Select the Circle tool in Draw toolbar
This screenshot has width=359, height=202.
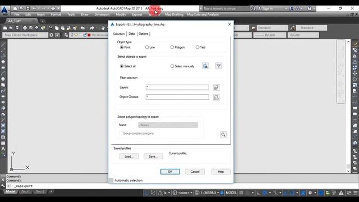(3, 79)
